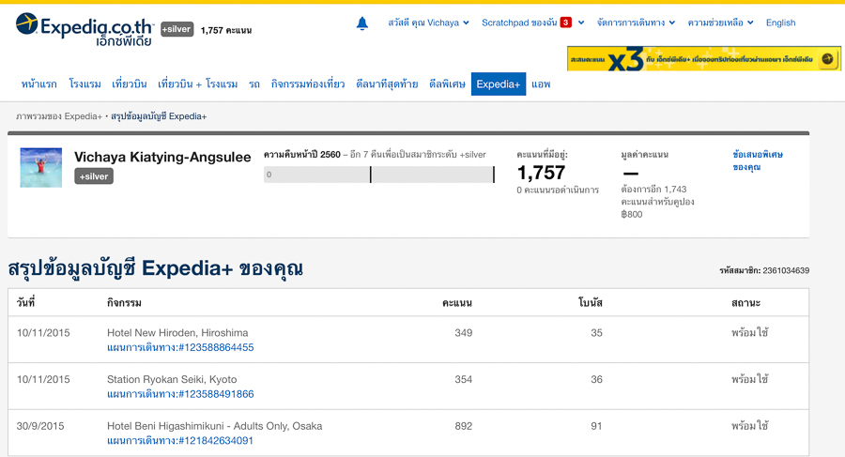Image resolution: width=845 pixels, height=457 pixels.
Task: Click the red Scratchpad count badge
Action: coord(565,23)
